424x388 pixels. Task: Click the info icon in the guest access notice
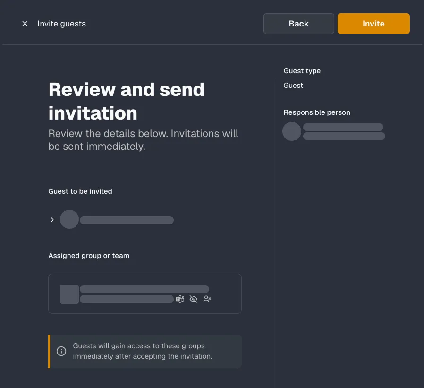coord(61,351)
